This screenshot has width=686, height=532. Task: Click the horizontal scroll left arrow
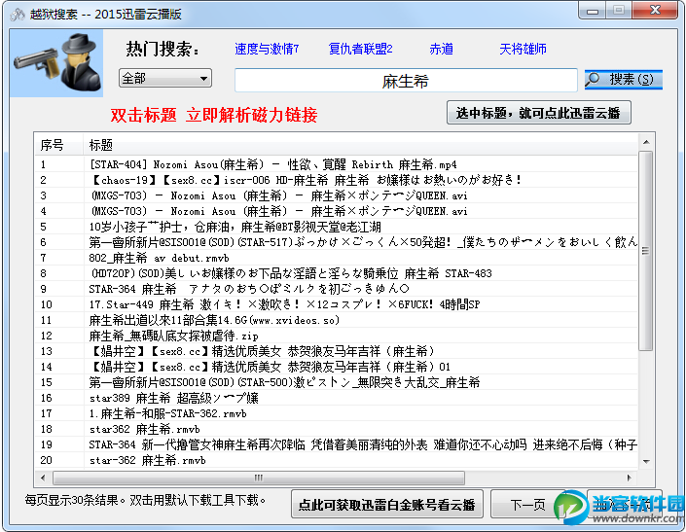click(x=43, y=478)
